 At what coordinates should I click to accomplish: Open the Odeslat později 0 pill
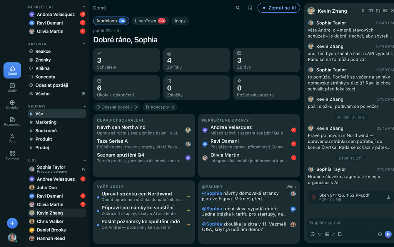pyautogui.click(x=117, y=107)
